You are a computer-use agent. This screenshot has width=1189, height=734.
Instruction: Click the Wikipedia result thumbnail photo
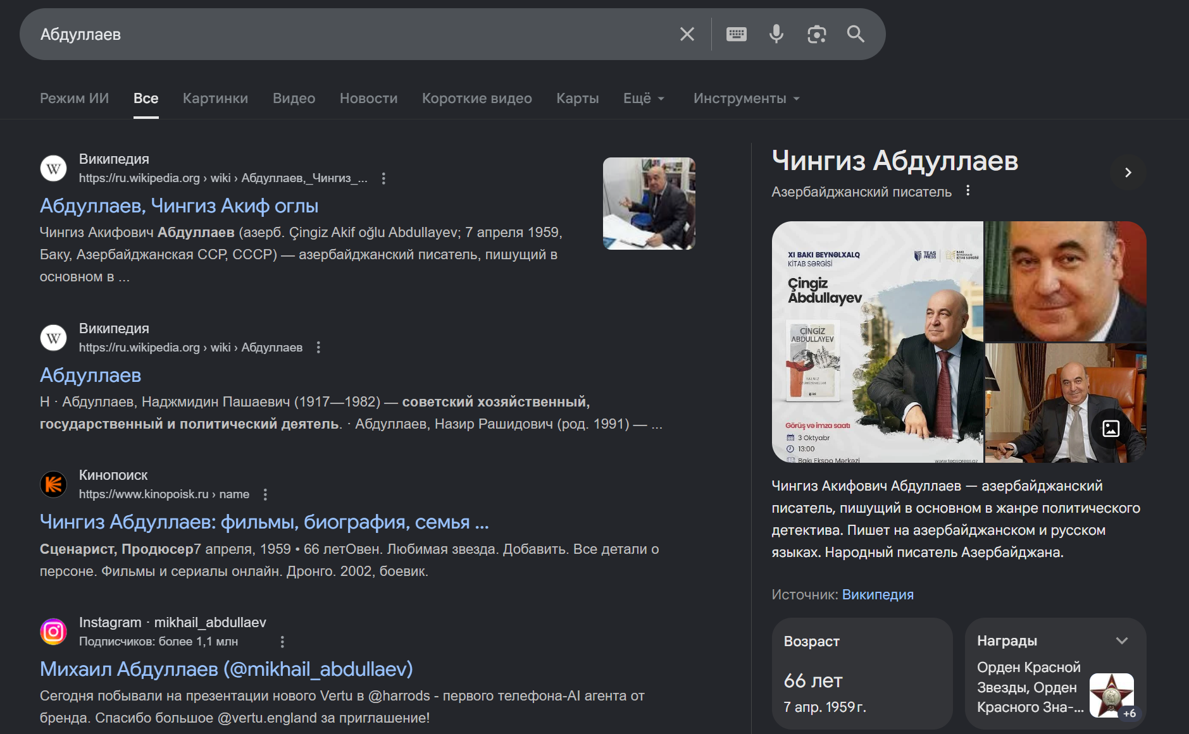(649, 204)
